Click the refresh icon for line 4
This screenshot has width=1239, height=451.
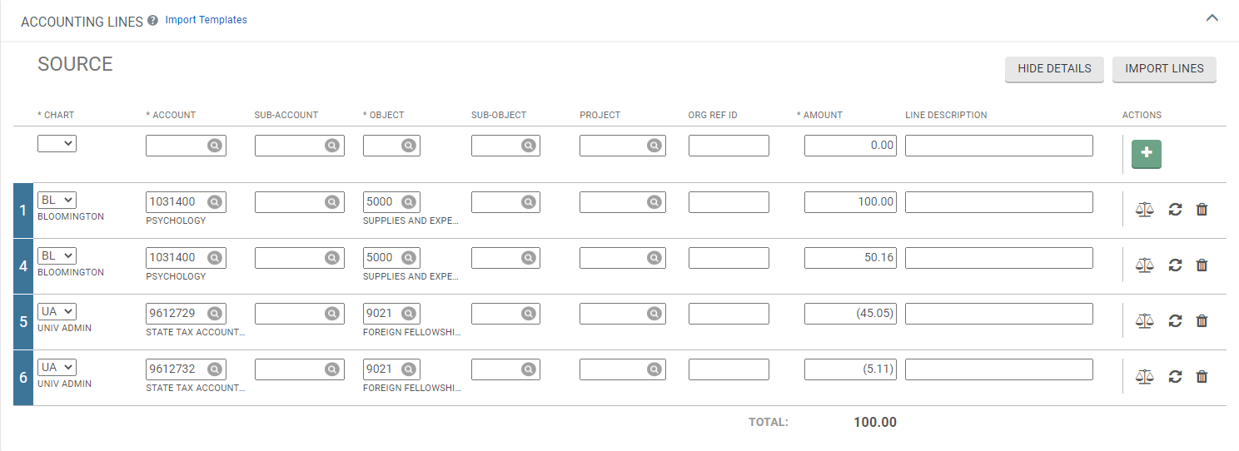(1175, 265)
